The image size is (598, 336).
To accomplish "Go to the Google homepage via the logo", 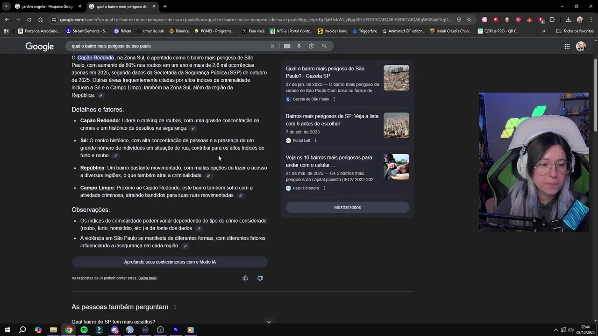I will coord(40,46).
